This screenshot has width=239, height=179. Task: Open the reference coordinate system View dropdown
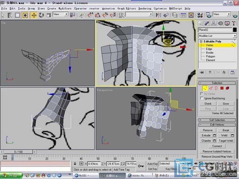(x=61, y=14)
